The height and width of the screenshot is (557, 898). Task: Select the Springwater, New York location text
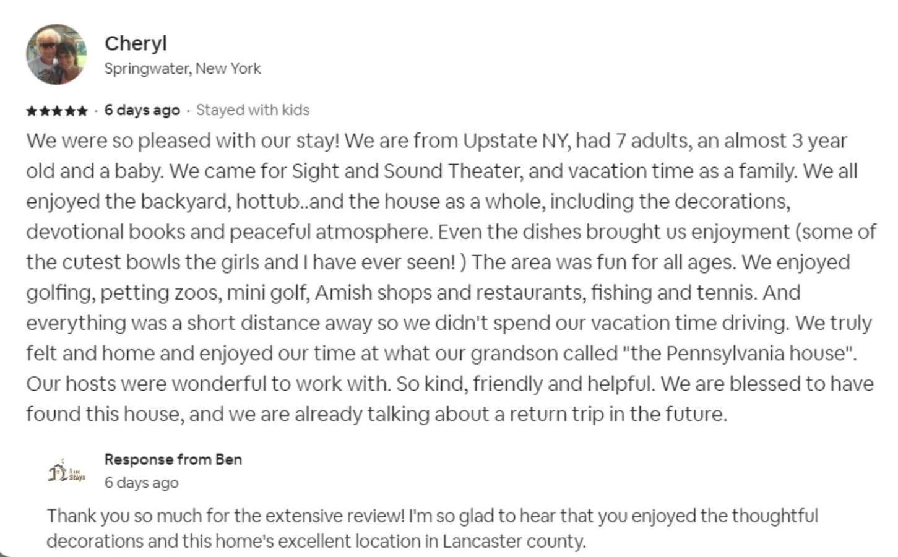183,69
